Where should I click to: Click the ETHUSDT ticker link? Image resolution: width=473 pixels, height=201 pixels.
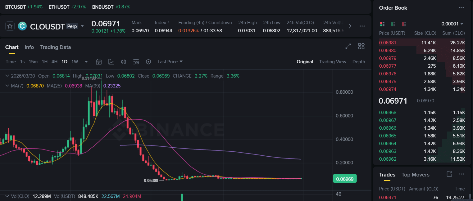59,7
